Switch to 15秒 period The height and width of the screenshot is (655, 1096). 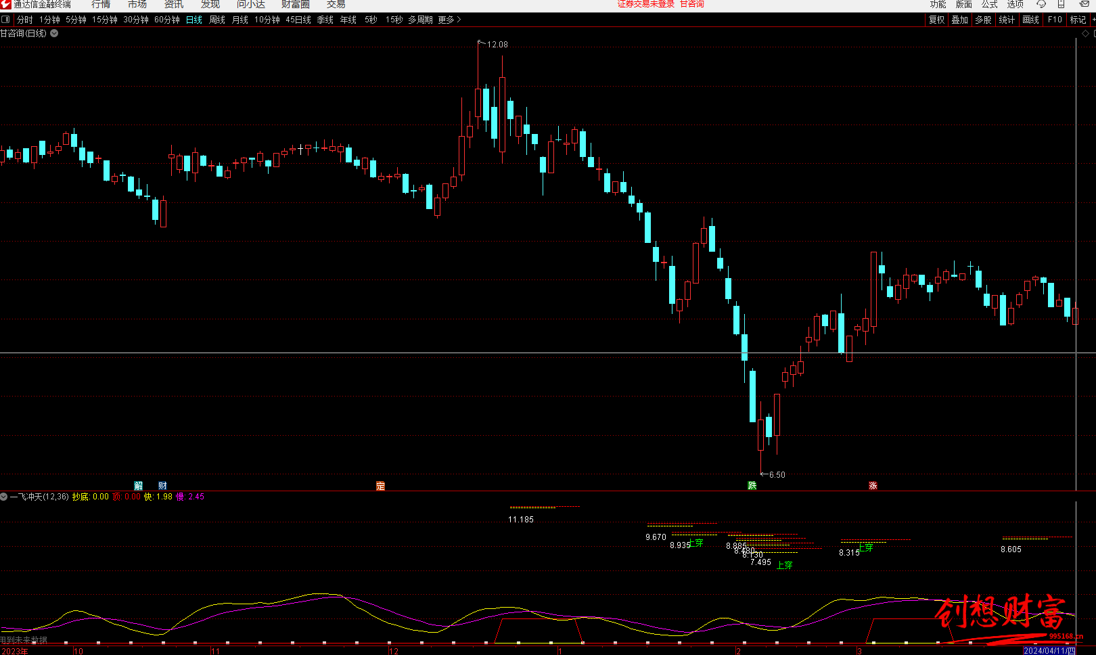tap(394, 20)
